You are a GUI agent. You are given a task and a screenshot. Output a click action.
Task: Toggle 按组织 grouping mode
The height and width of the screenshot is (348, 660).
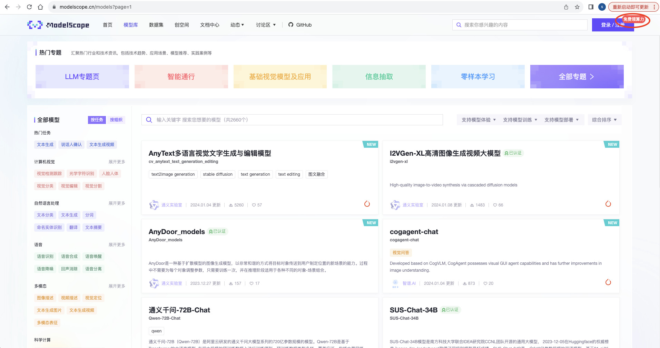(116, 120)
